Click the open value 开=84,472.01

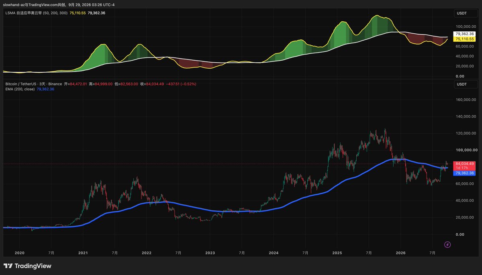point(76,84)
